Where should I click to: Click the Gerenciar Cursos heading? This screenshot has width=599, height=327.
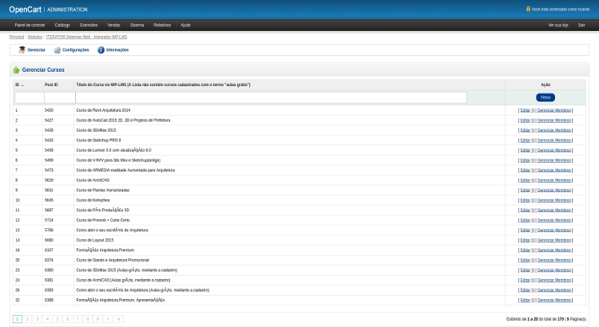(43, 70)
